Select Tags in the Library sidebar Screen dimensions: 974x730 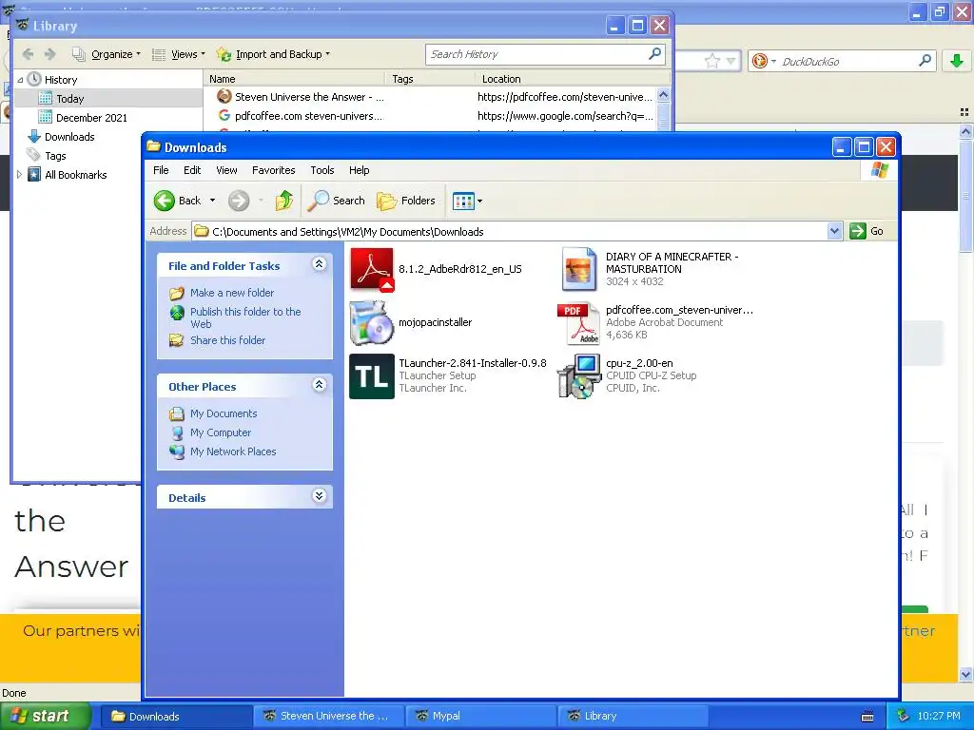pyautogui.click(x=55, y=156)
